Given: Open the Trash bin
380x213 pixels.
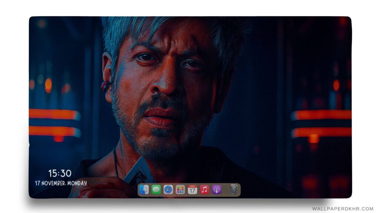Looking at the screenshot, I should 234,189.
